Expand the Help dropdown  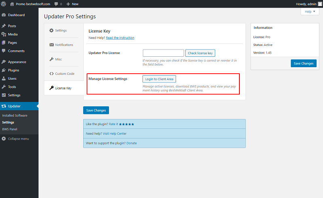[310, 12]
